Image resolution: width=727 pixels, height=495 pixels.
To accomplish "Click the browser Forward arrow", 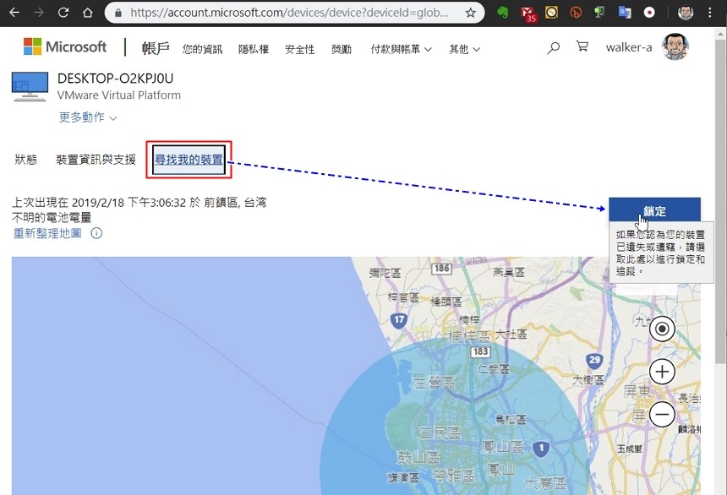I will click(x=39, y=13).
